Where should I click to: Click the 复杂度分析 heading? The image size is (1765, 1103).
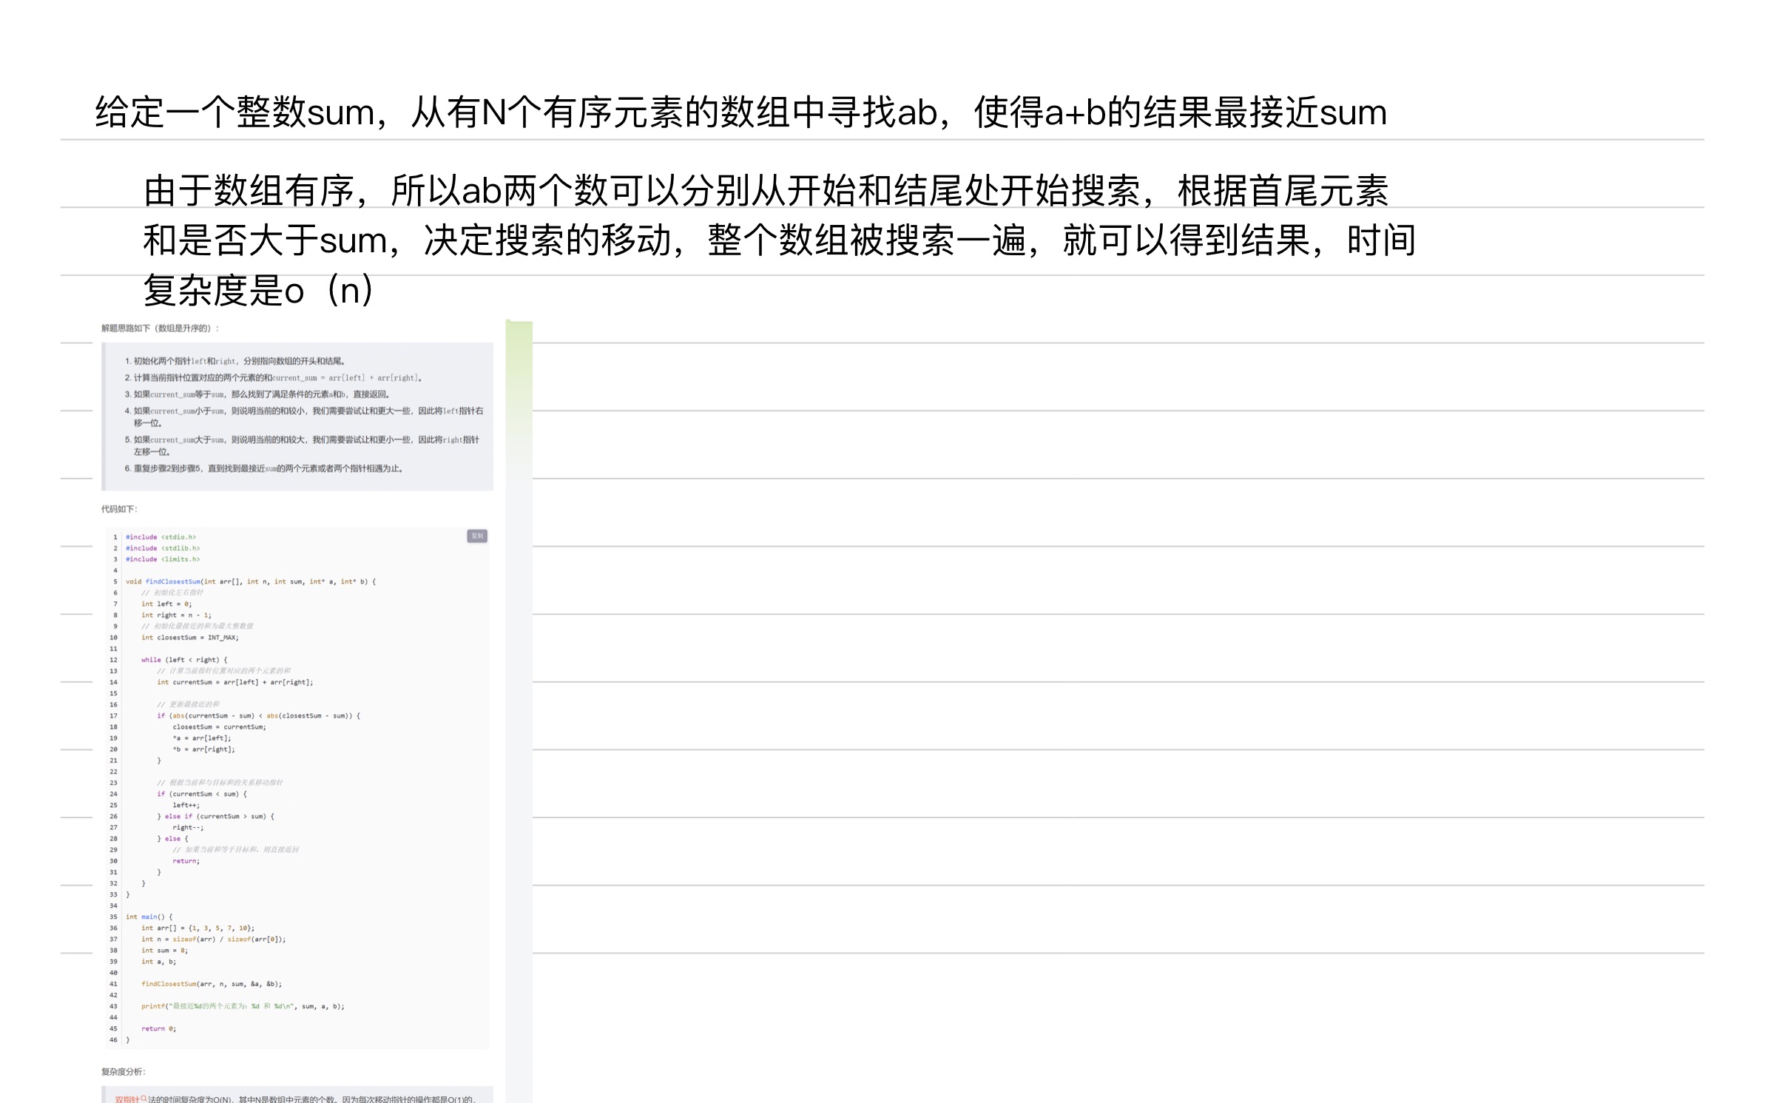coord(124,1071)
